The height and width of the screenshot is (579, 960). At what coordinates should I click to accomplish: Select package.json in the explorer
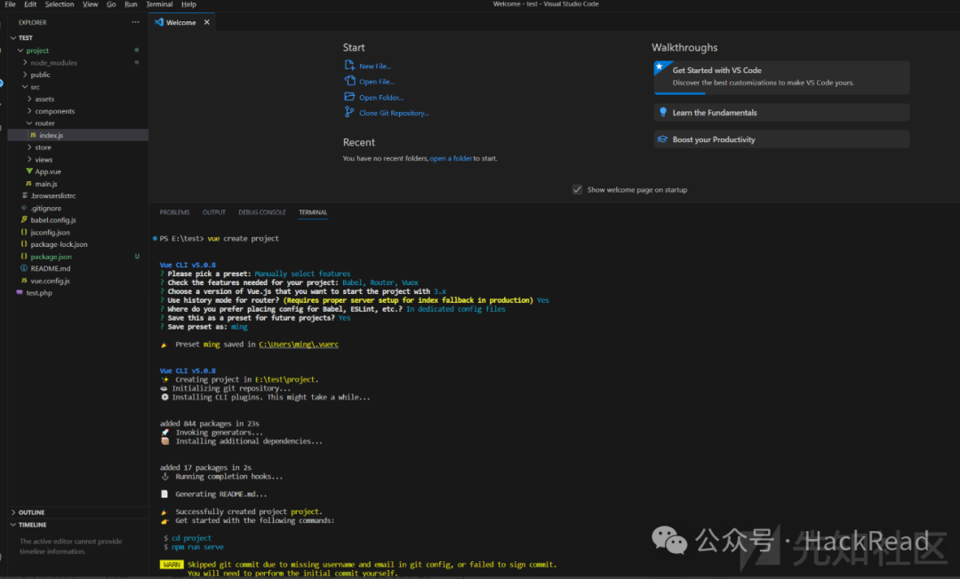(x=77, y=256)
